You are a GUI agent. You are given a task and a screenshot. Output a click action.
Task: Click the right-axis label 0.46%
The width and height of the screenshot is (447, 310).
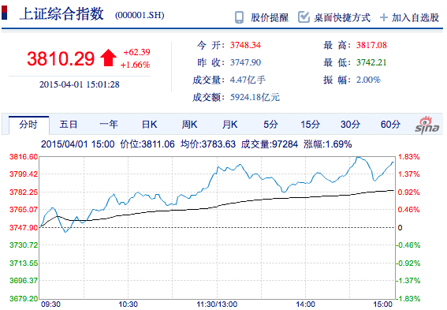(x=409, y=210)
